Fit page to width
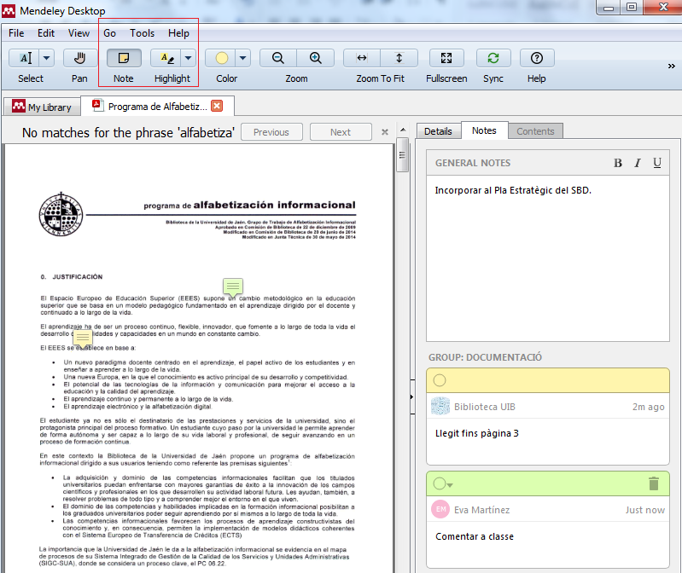Viewport: 682px width, 573px height. pyautogui.click(x=362, y=58)
